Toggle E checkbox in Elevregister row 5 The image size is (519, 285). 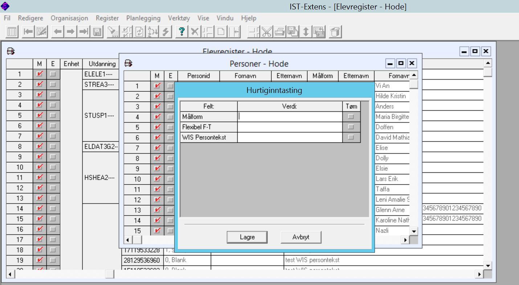[x=53, y=115]
